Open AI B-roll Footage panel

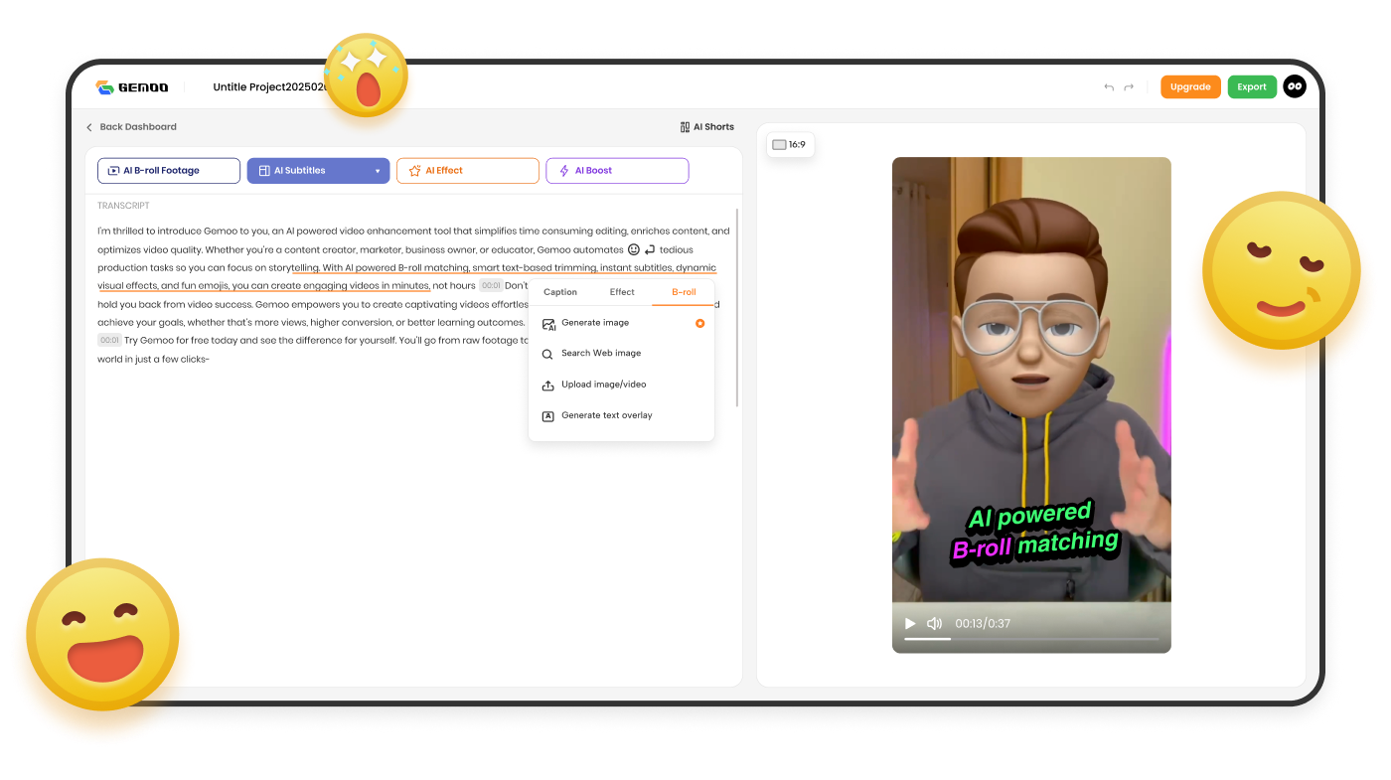(x=169, y=171)
